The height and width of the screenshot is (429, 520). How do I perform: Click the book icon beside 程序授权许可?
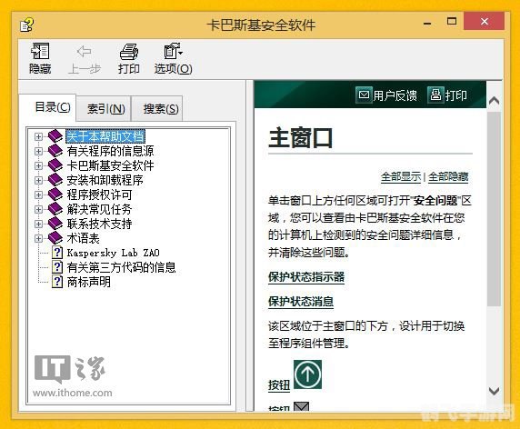point(55,195)
